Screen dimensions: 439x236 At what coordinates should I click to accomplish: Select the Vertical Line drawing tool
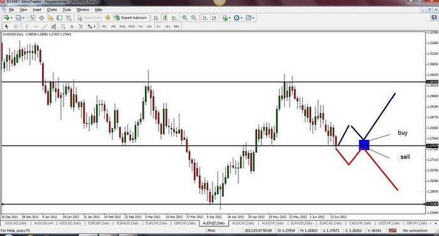[x=27, y=26]
